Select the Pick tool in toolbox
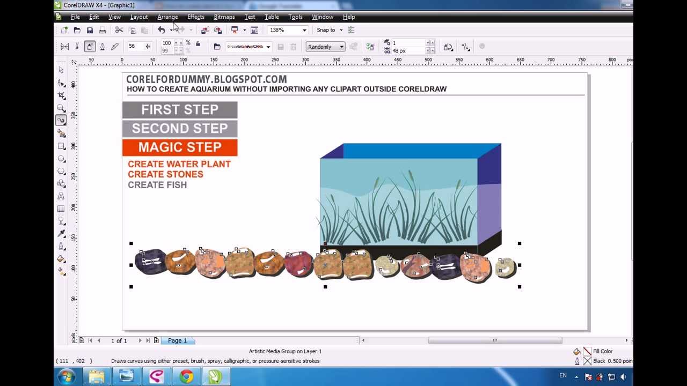 coord(61,70)
